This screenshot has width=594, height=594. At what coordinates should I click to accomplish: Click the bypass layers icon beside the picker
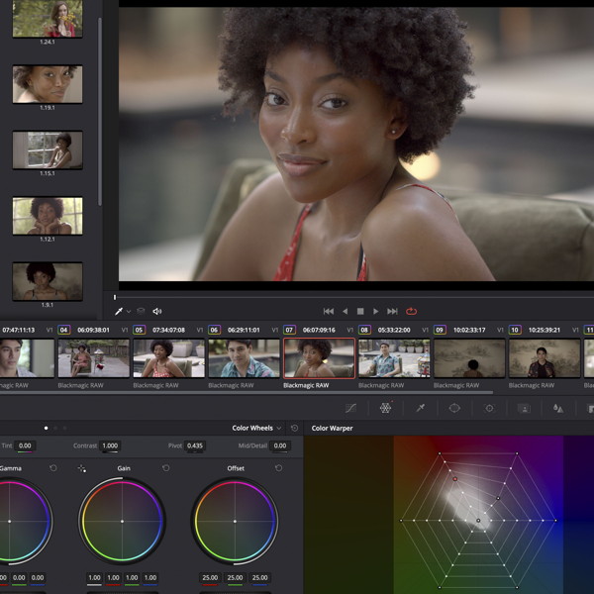pyautogui.click(x=141, y=311)
